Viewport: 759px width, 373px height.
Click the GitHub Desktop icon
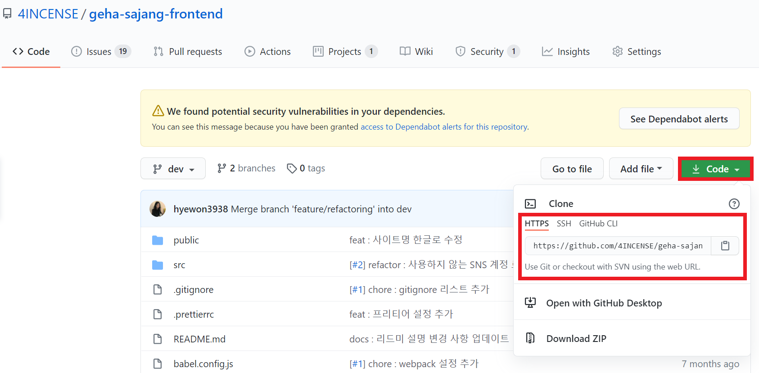[x=530, y=302]
